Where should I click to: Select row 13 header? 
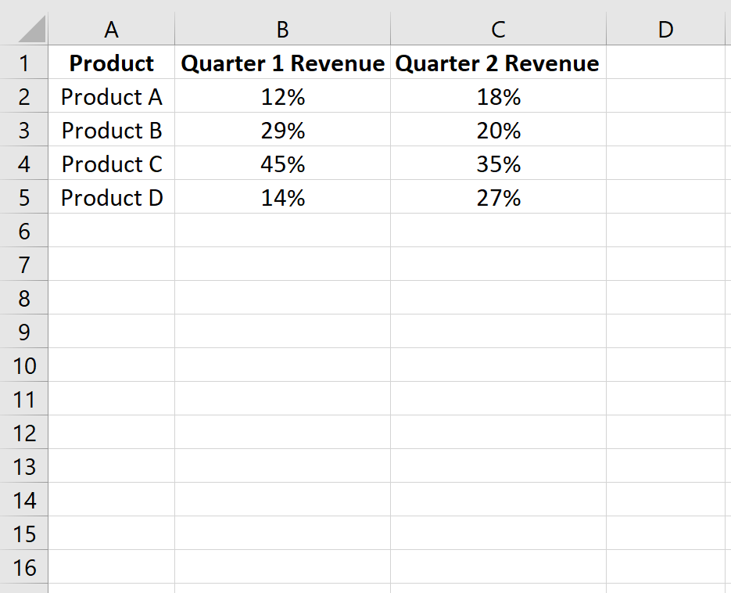point(23,465)
